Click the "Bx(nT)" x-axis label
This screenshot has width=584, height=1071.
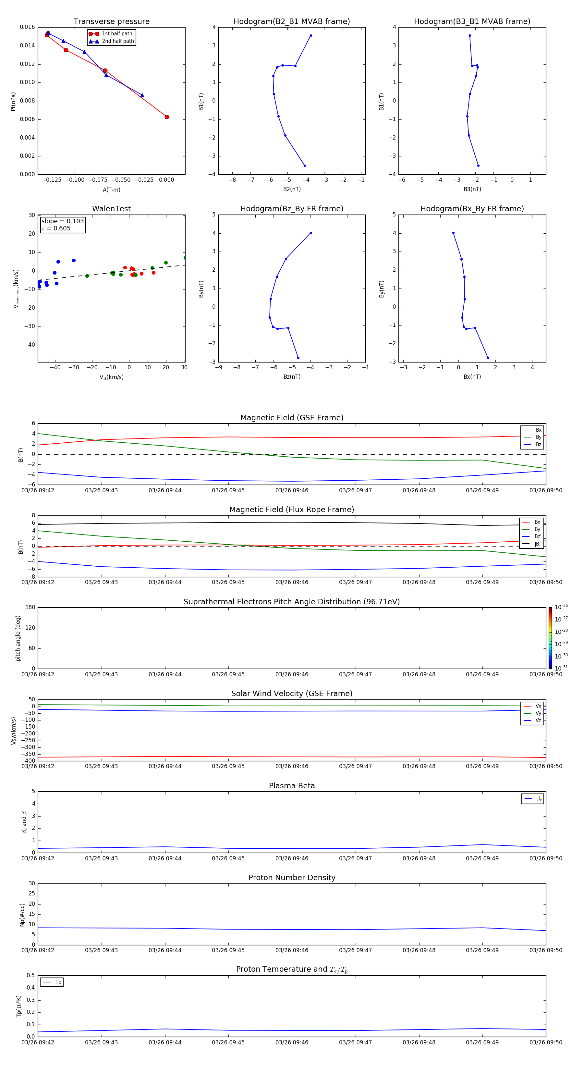[472, 377]
